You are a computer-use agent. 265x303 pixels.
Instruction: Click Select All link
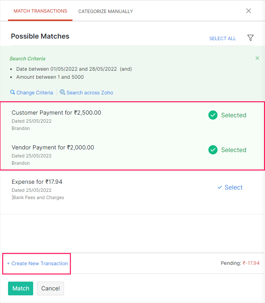click(x=222, y=39)
